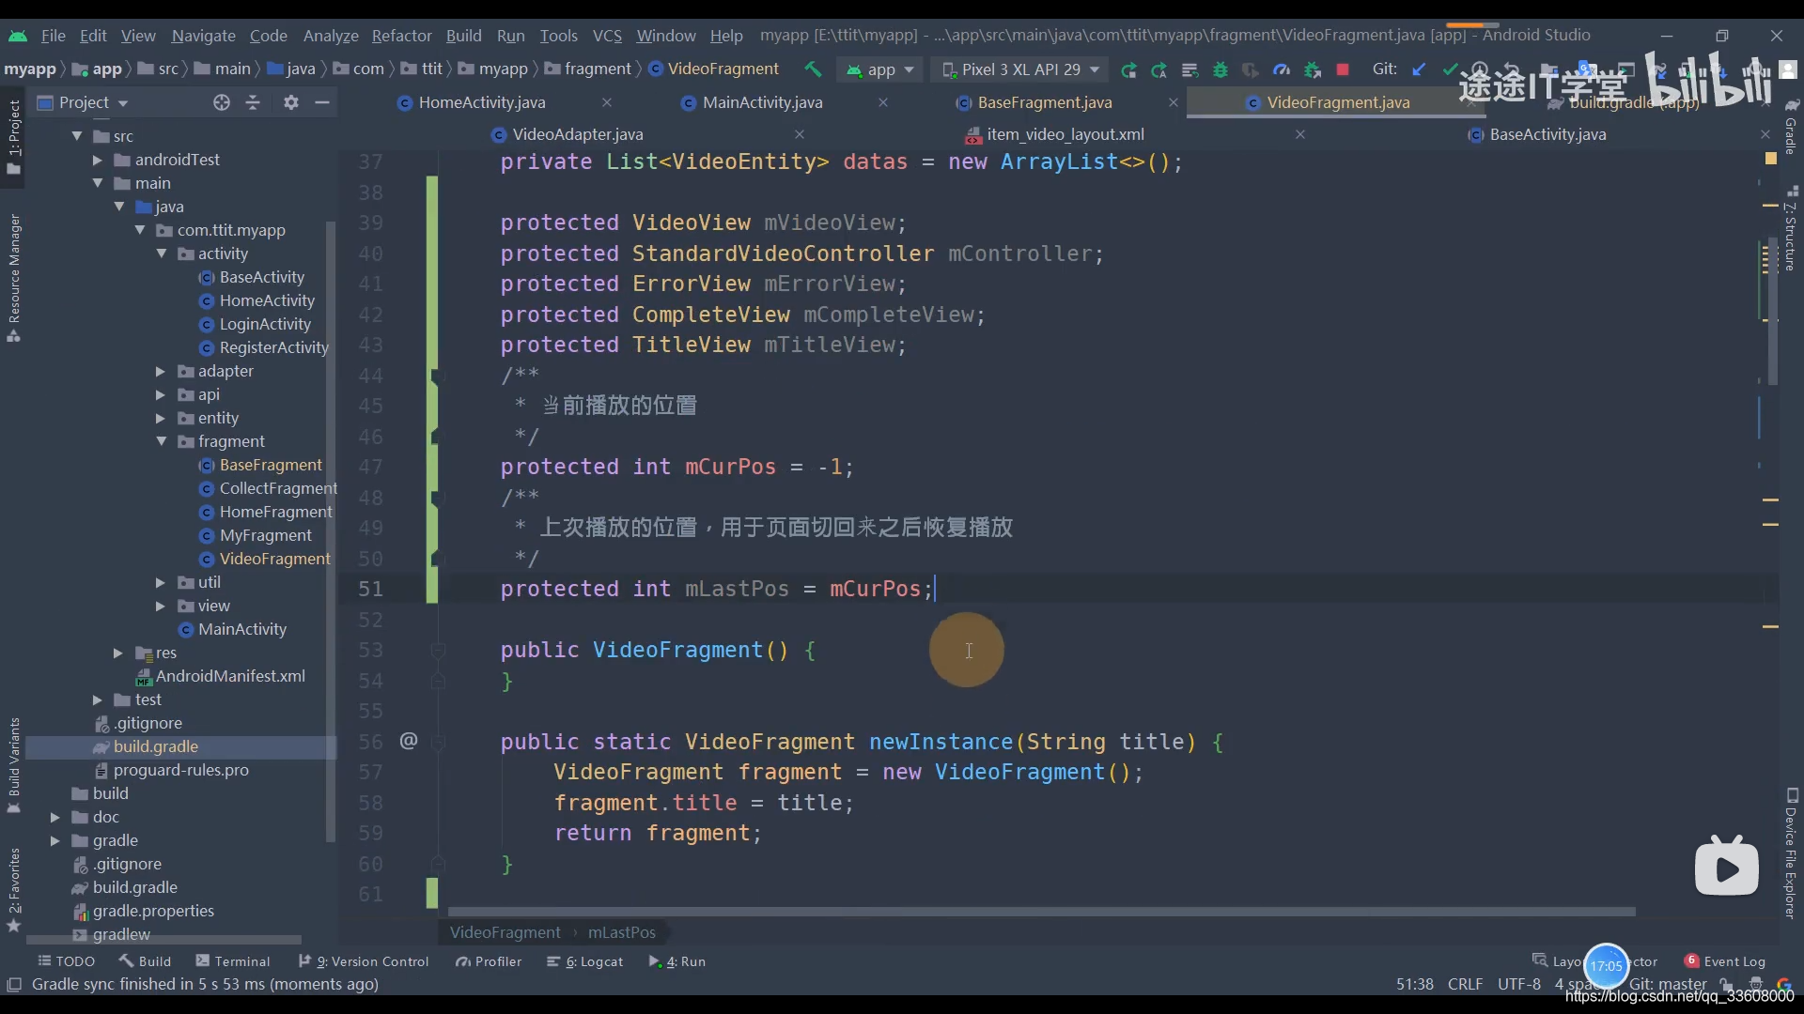Switch to item_video_layout.xml tab
The width and height of the screenshot is (1804, 1014).
pyautogui.click(x=1065, y=134)
